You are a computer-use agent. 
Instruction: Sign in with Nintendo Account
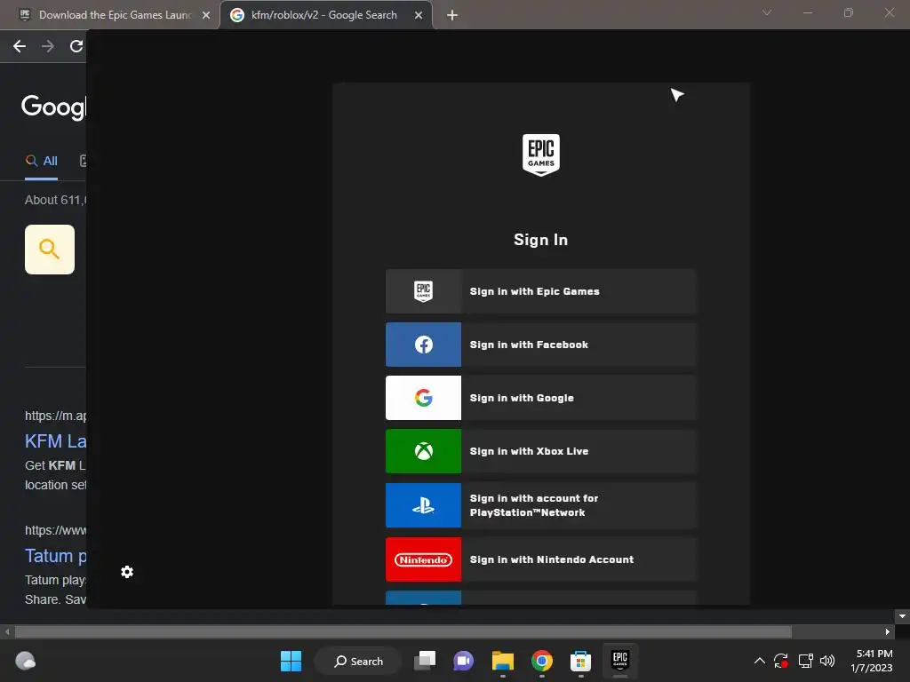click(x=540, y=559)
